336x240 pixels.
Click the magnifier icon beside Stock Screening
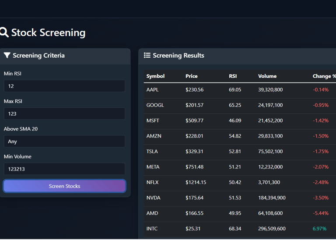tap(4, 32)
